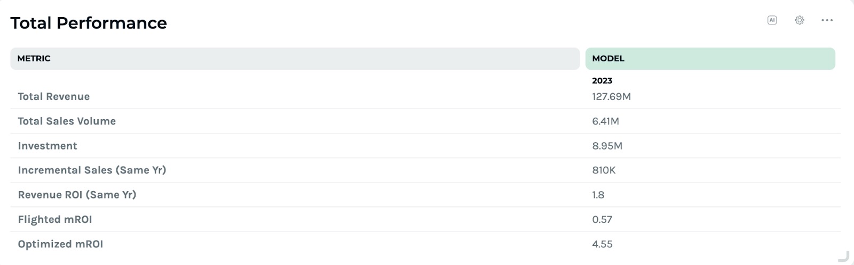Open widget settings gear icon
The image size is (854, 265).
coord(800,20)
